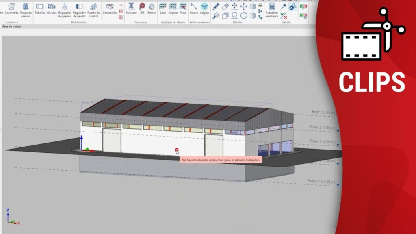The height and width of the screenshot is (234, 416).
Task: Select the Emisor consumption tool
Action: tap(152, 8)
